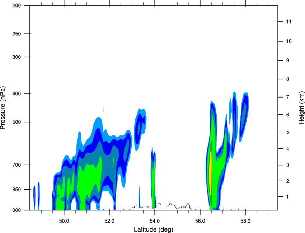Click the 700 pressure tick label
The height and width of the screenshot is (233, 305).
[17, 165]
